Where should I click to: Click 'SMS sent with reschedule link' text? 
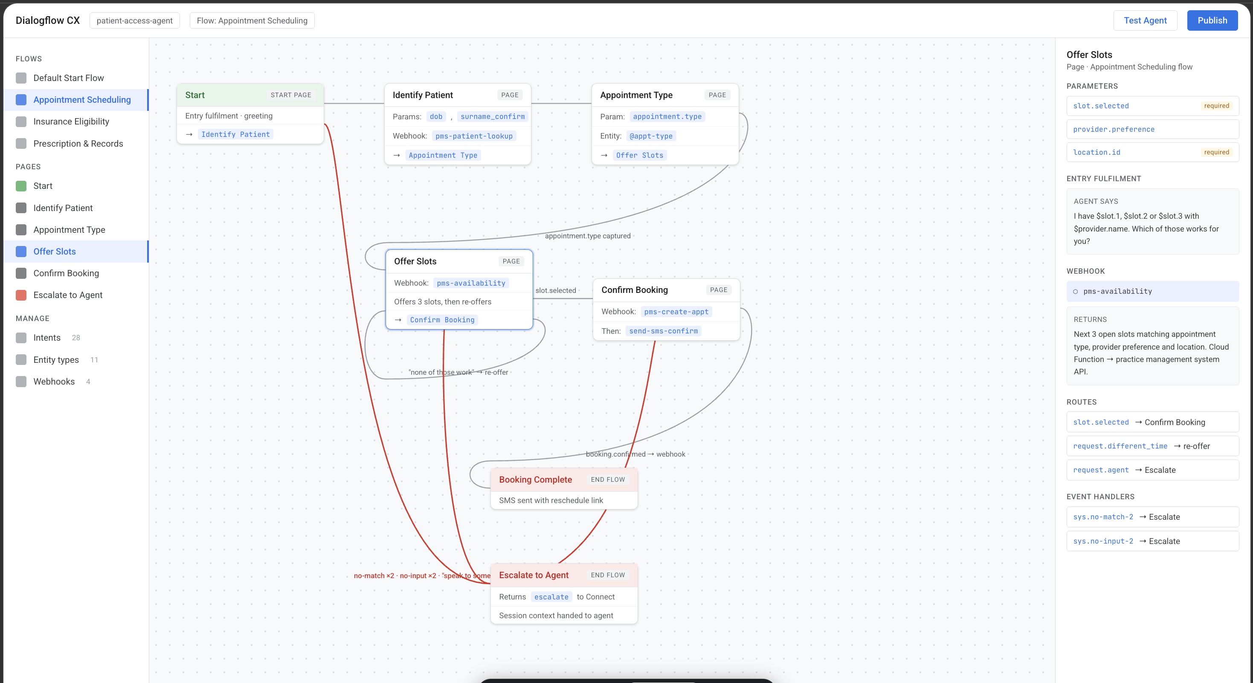coord(551,500)
